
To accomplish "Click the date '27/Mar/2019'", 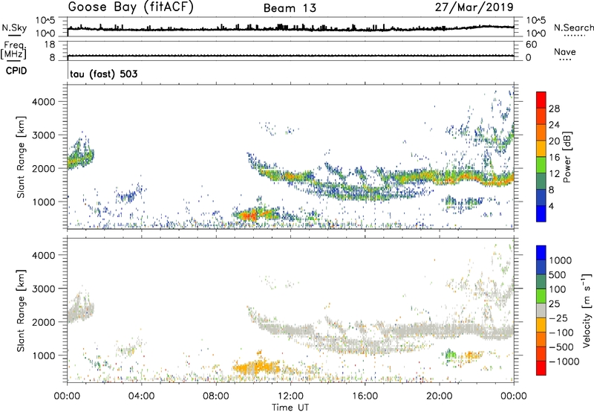I will (474, 7).
